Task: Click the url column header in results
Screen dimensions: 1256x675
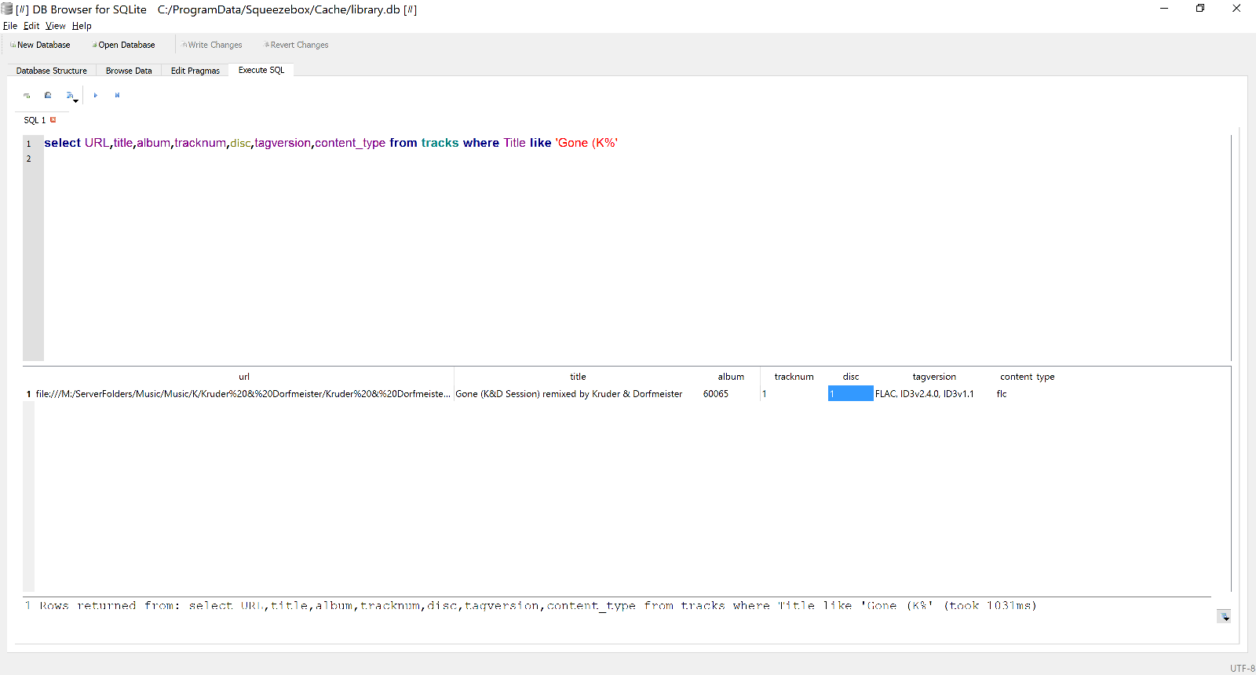Action: pos(244,377)
